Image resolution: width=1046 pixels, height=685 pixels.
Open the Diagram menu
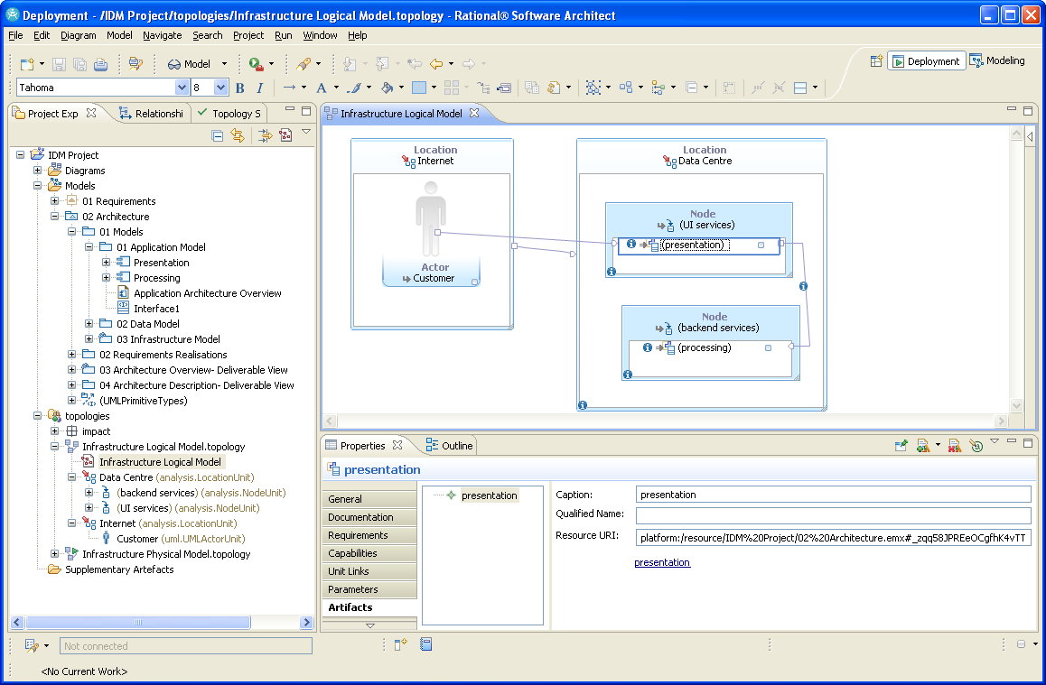(78, 35)
